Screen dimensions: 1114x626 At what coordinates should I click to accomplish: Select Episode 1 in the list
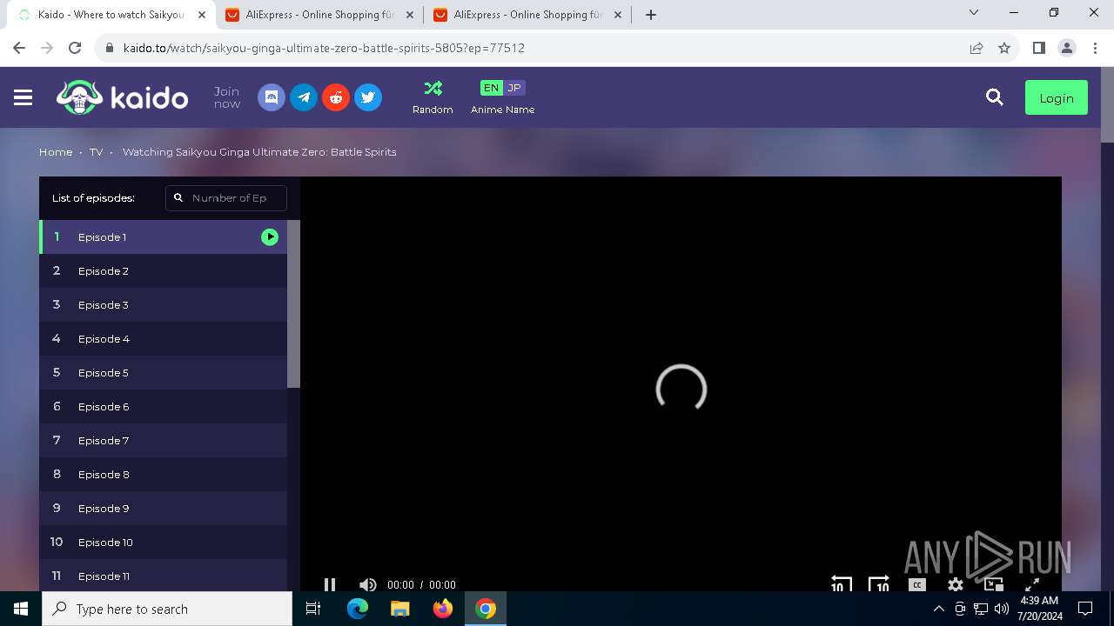click(x=163, y=237)
